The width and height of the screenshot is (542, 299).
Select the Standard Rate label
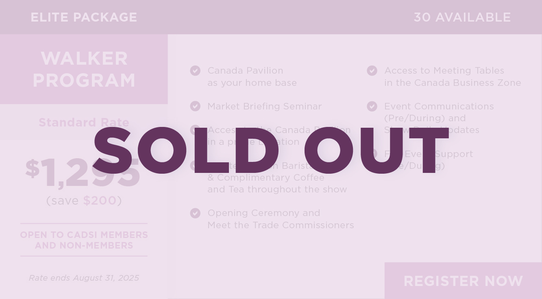[84, 122]
